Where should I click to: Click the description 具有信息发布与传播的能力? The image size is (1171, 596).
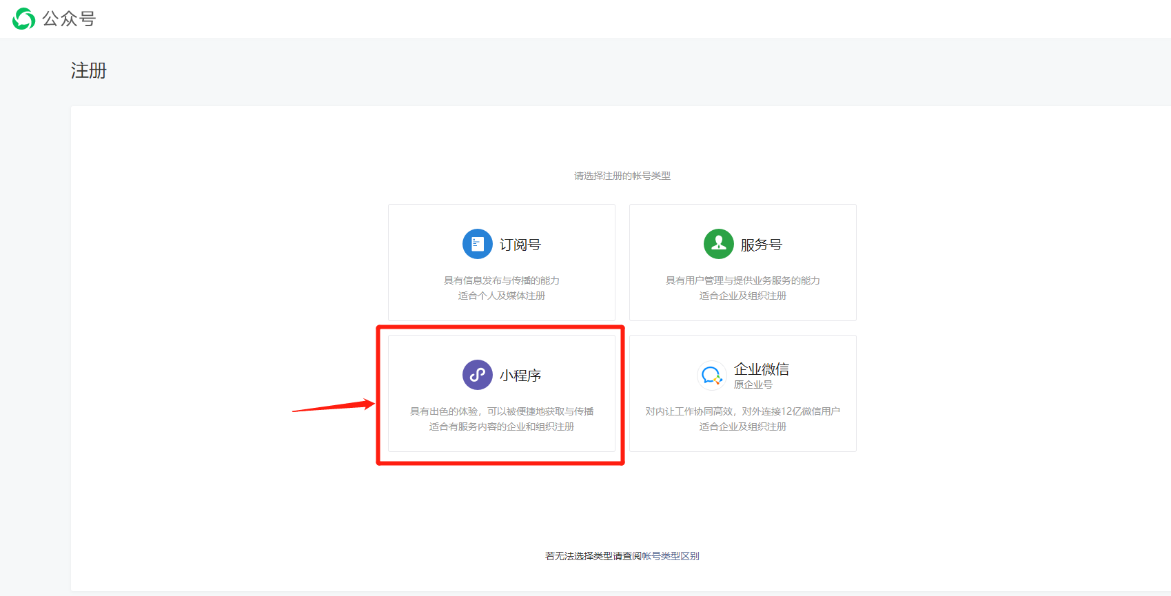502,280
